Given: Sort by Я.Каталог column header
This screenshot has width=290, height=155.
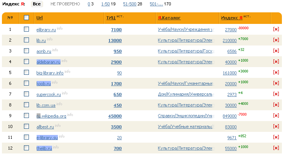Looking at the screenshot, I should [169, 18].
